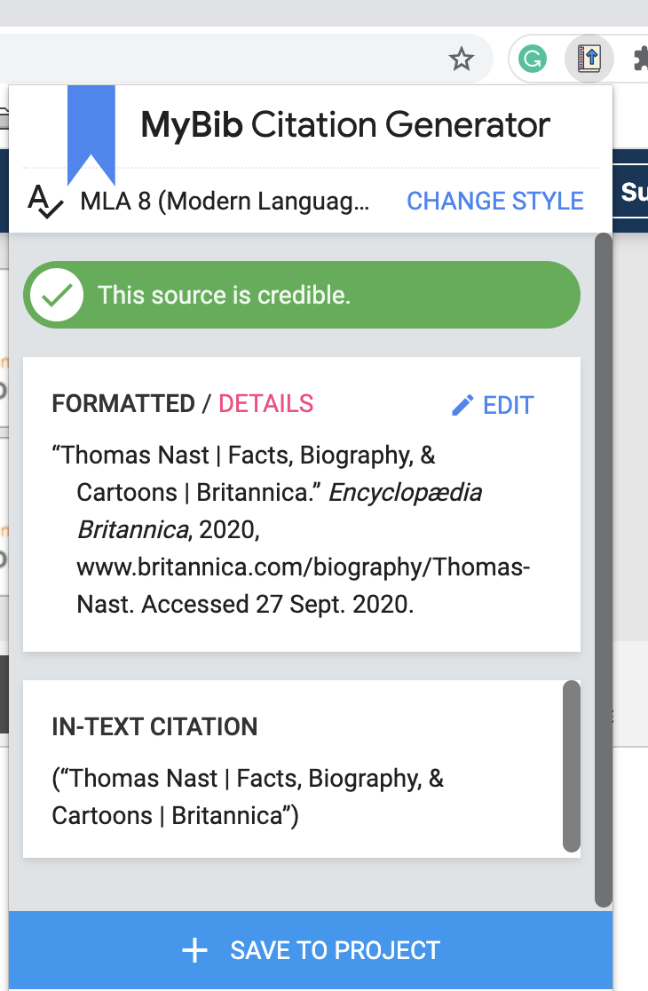Click the bookmark star icon
The image size is (648, 991).
(462, 59)
